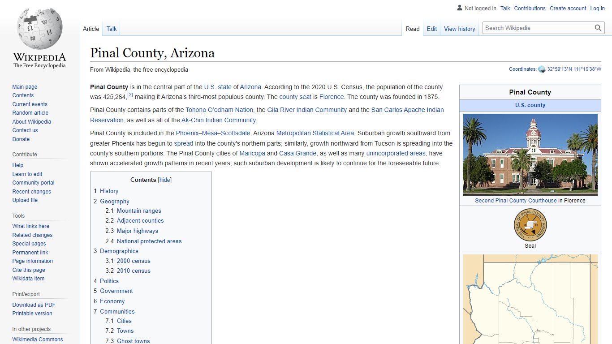The width and height of the screenshot is (612, 344).
Task: Switch to the Talk tab
Action: click(x=112, y=29)
